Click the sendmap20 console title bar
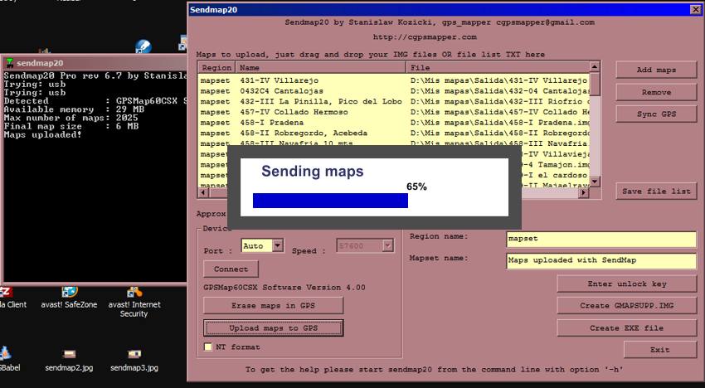The width and height of the screenshot is (705, 388). (x=95, y=63)
